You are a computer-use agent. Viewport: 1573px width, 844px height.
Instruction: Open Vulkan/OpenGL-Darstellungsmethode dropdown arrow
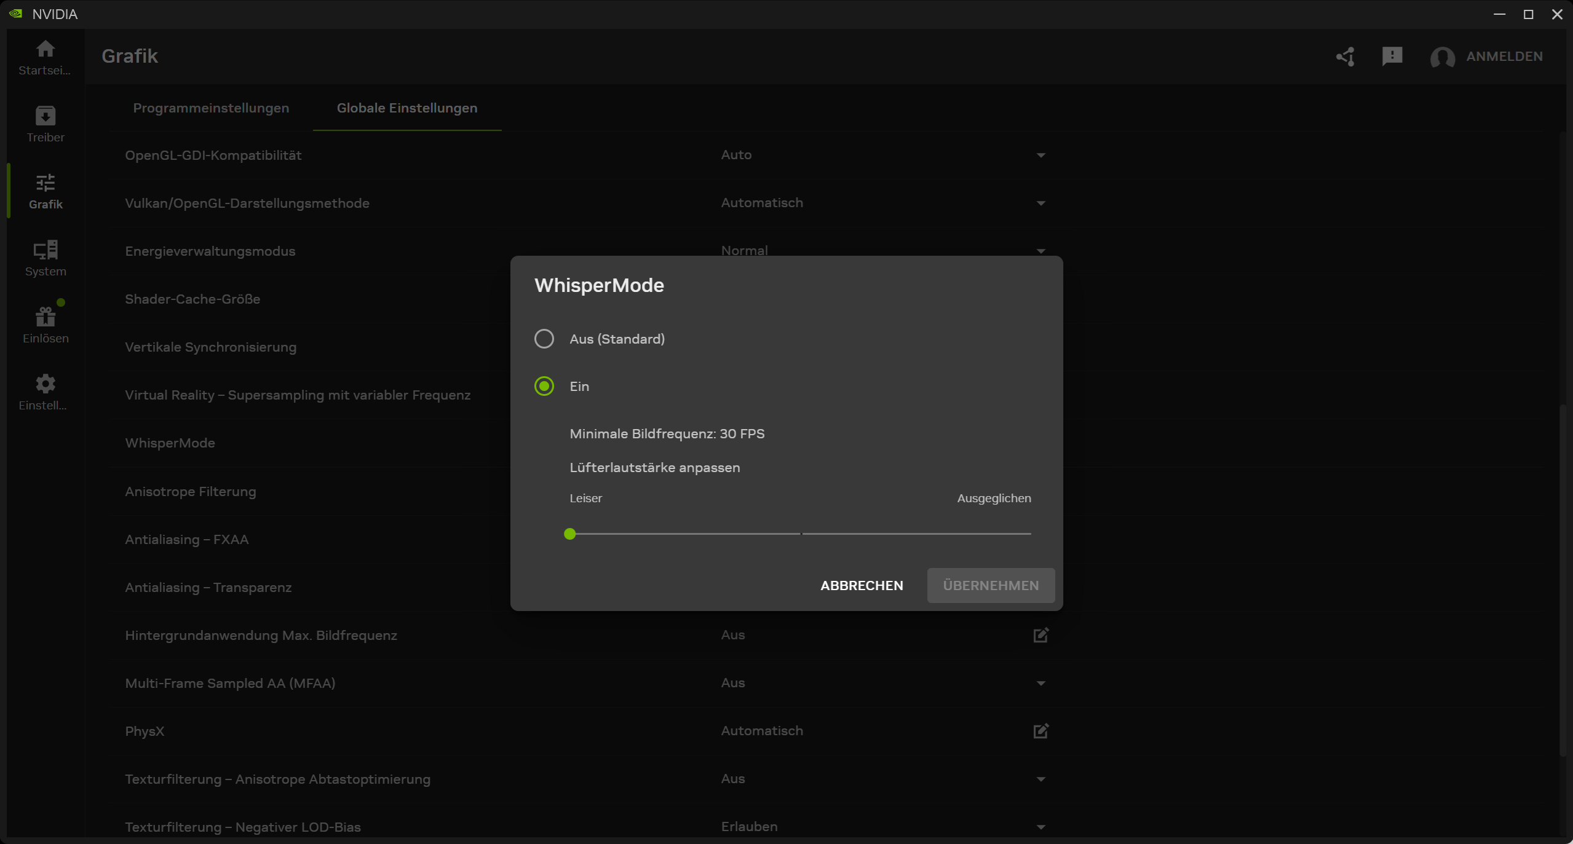click(1040, 203)
